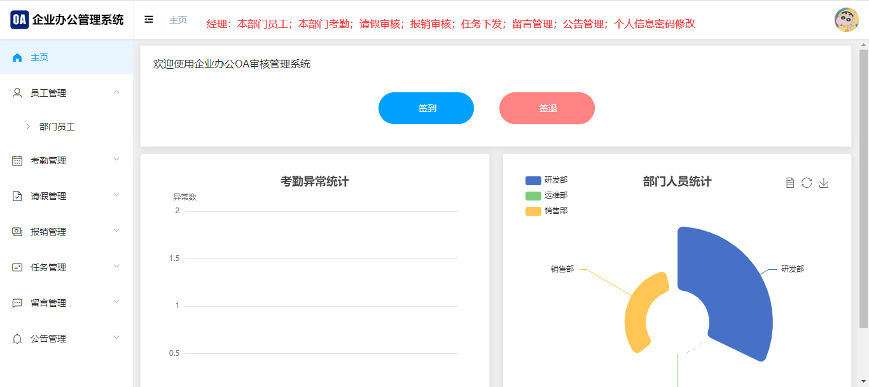
Task: Expand the 考勤管理 submenu arrow
Action: click(116, 159)
